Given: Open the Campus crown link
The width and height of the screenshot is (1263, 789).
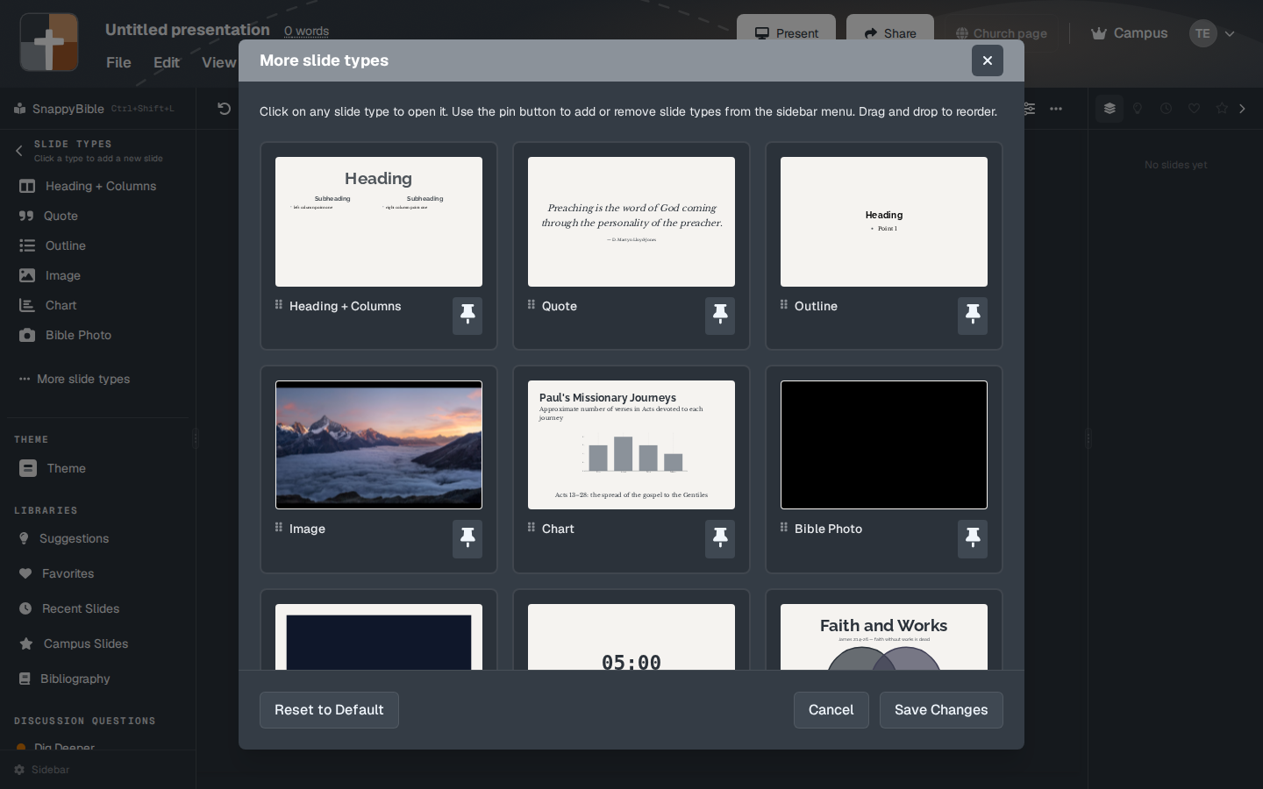Looking at the screenshot, I should 1130,33.
